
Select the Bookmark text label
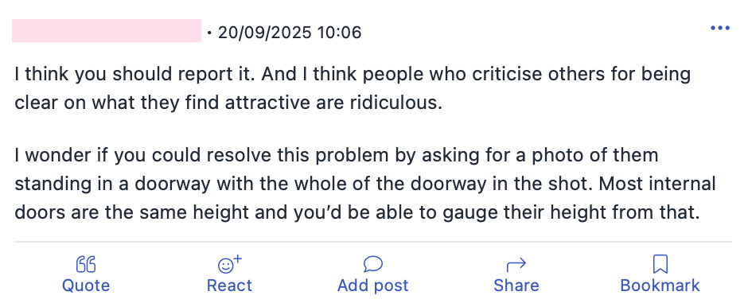pos(660,286)
